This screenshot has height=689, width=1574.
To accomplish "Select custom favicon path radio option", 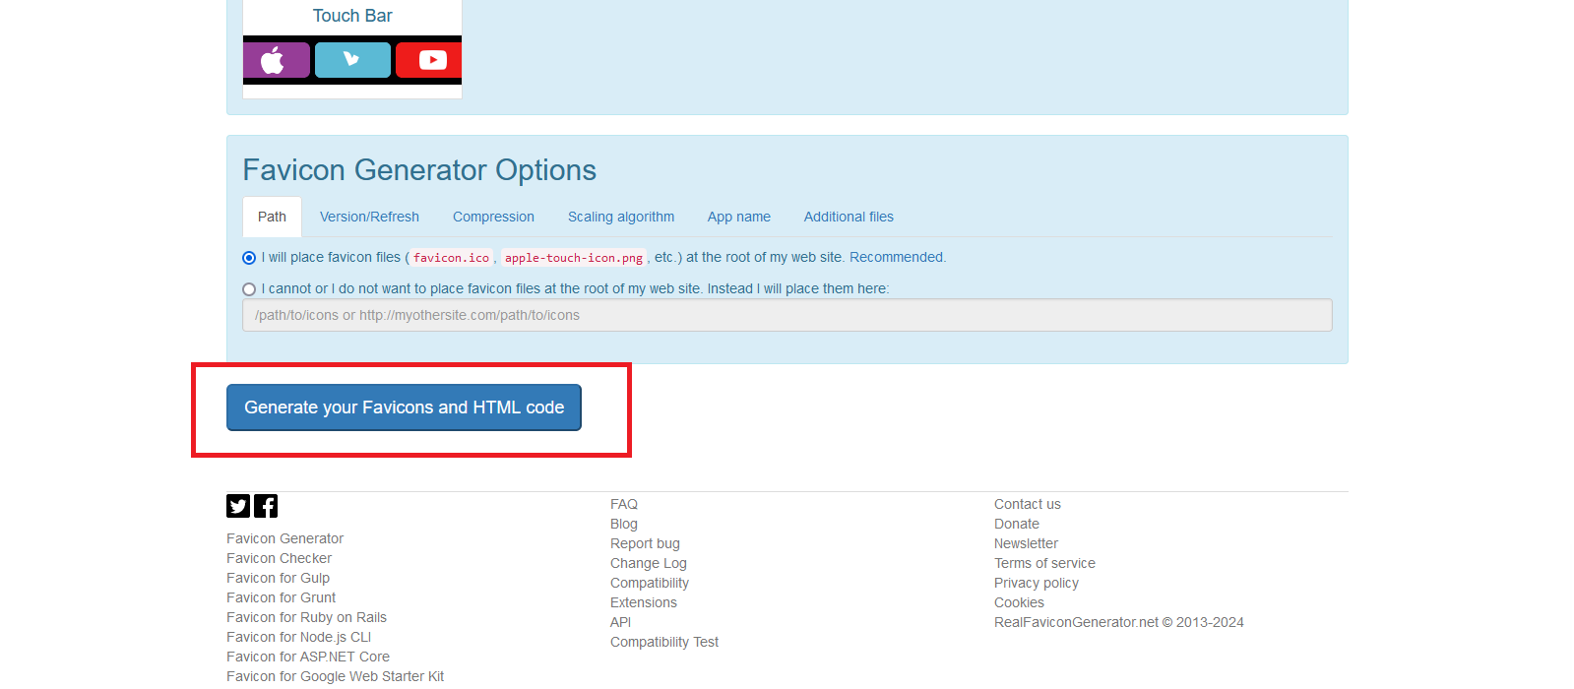I will (249, 289).
